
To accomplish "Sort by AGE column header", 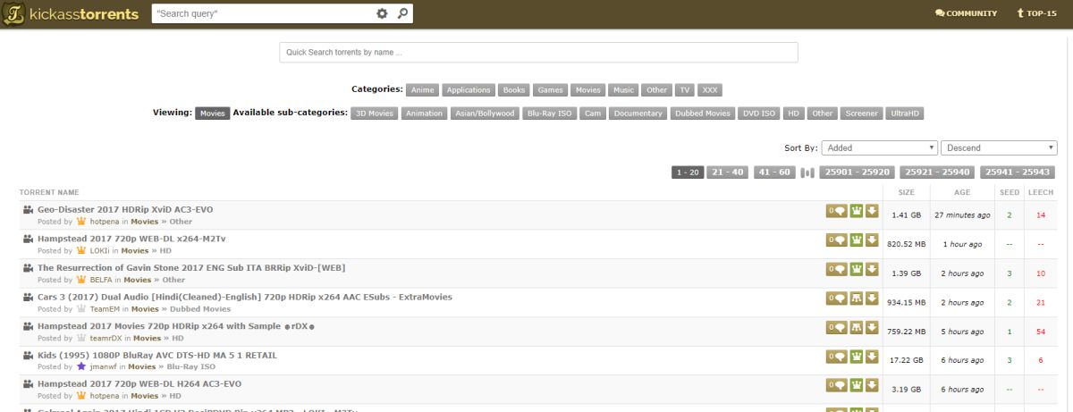I will click(x=962, y=192).
